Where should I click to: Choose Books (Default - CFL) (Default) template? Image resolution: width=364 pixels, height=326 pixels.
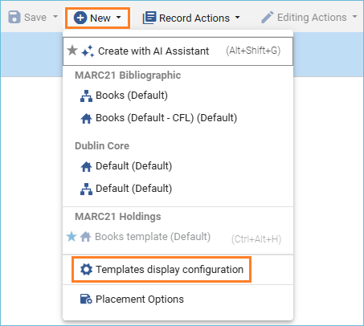click(166, 118)
